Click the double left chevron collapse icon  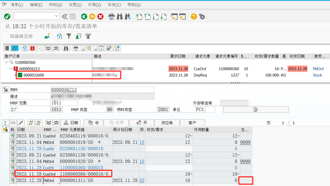(65, 16)
